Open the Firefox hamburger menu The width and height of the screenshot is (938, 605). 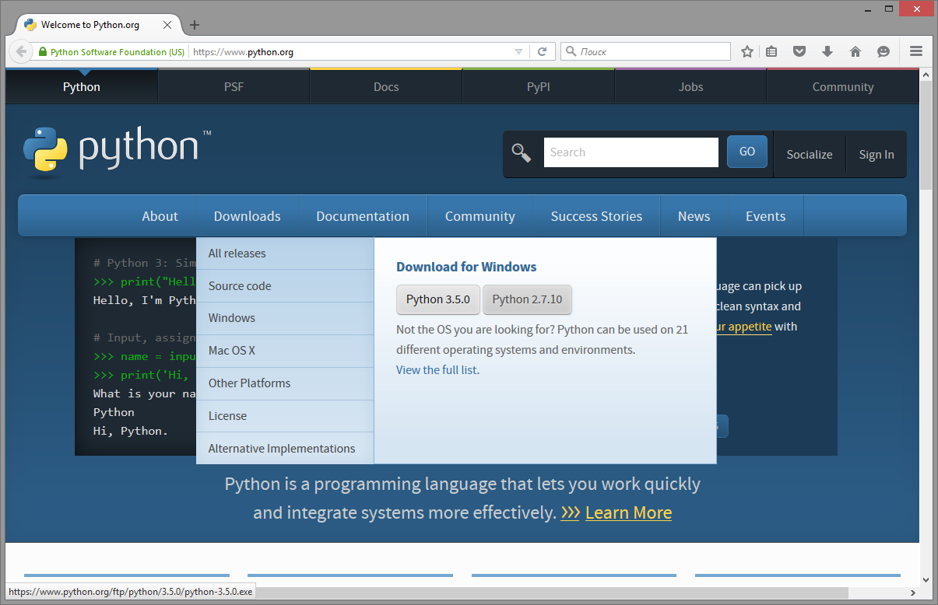[916, 51]
